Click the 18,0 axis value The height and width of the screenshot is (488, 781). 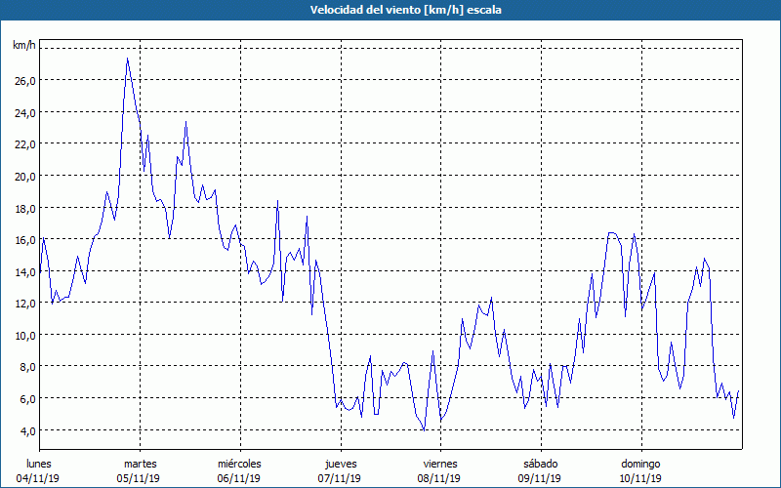coord(25,208)
